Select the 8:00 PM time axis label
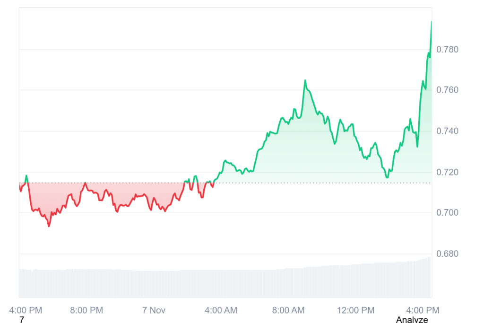The image size is (484, 323). (x=86, y=310)
